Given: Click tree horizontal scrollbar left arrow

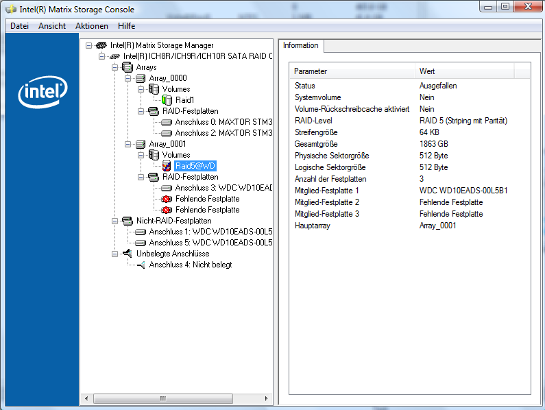Looking at the screenshot, I should 86,398.
